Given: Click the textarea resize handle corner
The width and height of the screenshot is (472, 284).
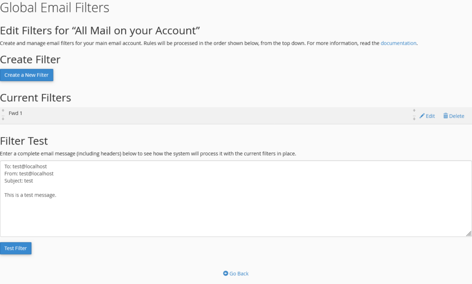Looking at the screenshot, I should pyautogui.click(x=468, y=233).
